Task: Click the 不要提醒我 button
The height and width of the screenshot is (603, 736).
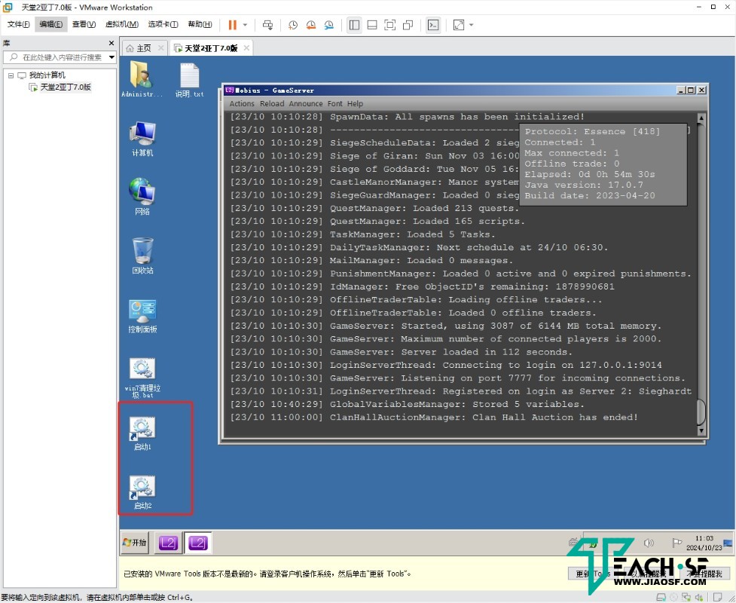Action: point(705,574)
